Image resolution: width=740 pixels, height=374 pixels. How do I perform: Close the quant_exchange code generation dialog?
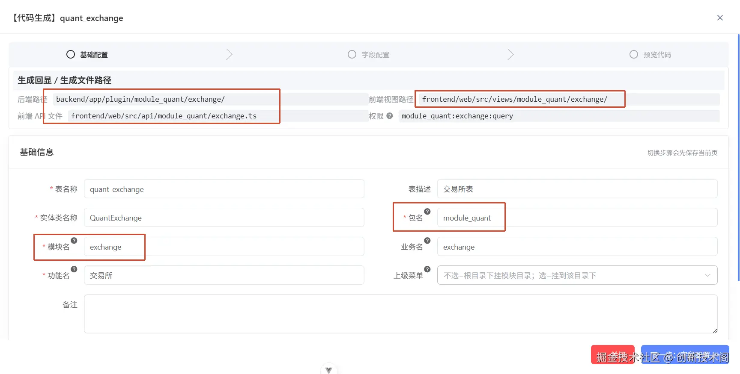pyautogui.click(x=720, y=18)
